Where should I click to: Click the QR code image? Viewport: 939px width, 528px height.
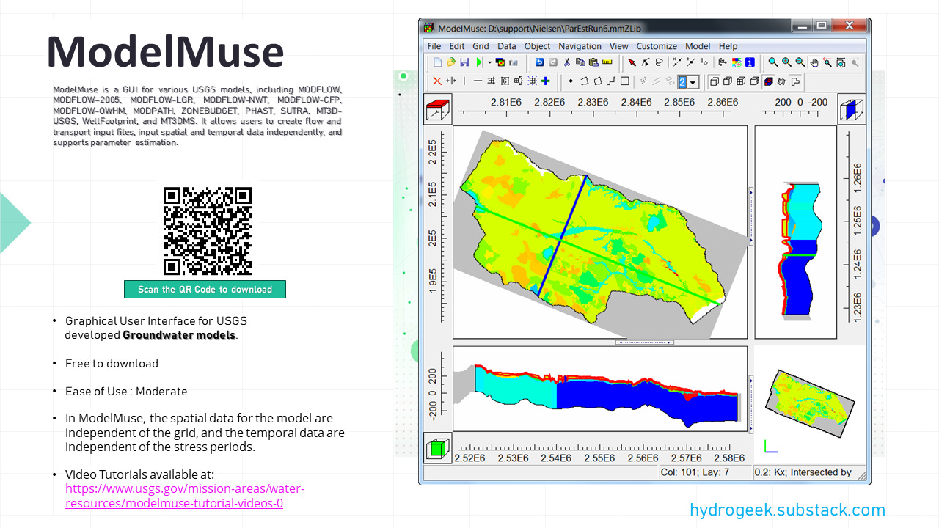pos(208,231)
